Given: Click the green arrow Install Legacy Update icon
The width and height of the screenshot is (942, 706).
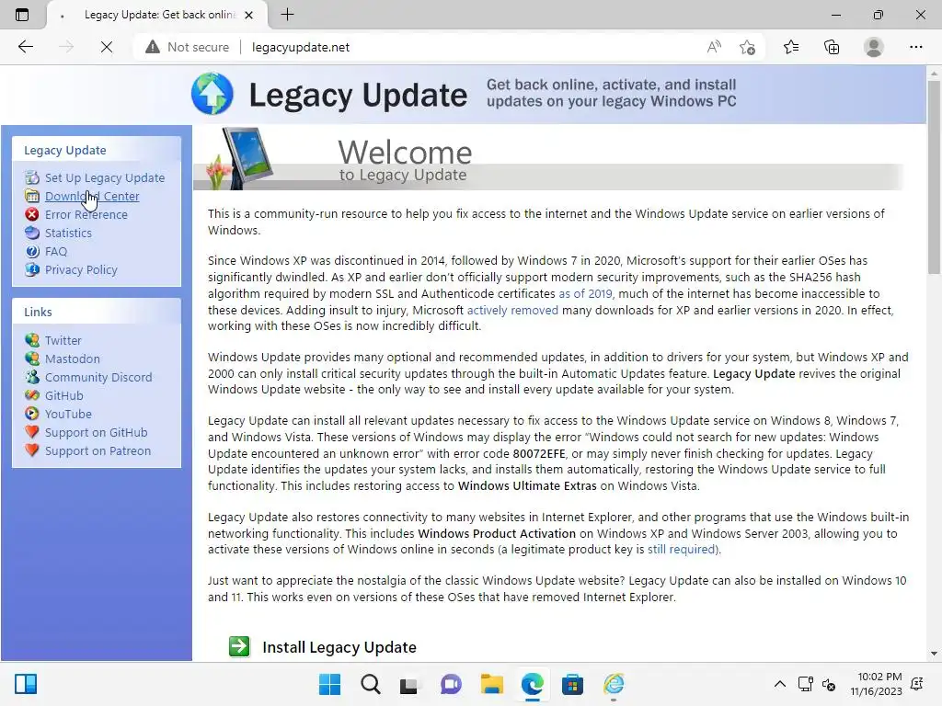Looking at the screenshot, I should click(x=240, y=646).
